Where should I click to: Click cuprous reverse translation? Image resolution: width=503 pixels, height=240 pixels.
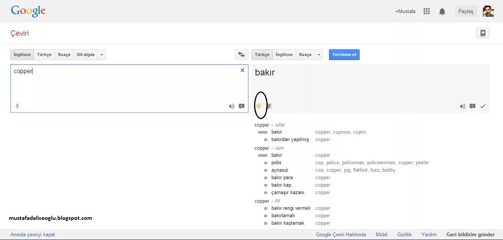[x=342, y=132]
